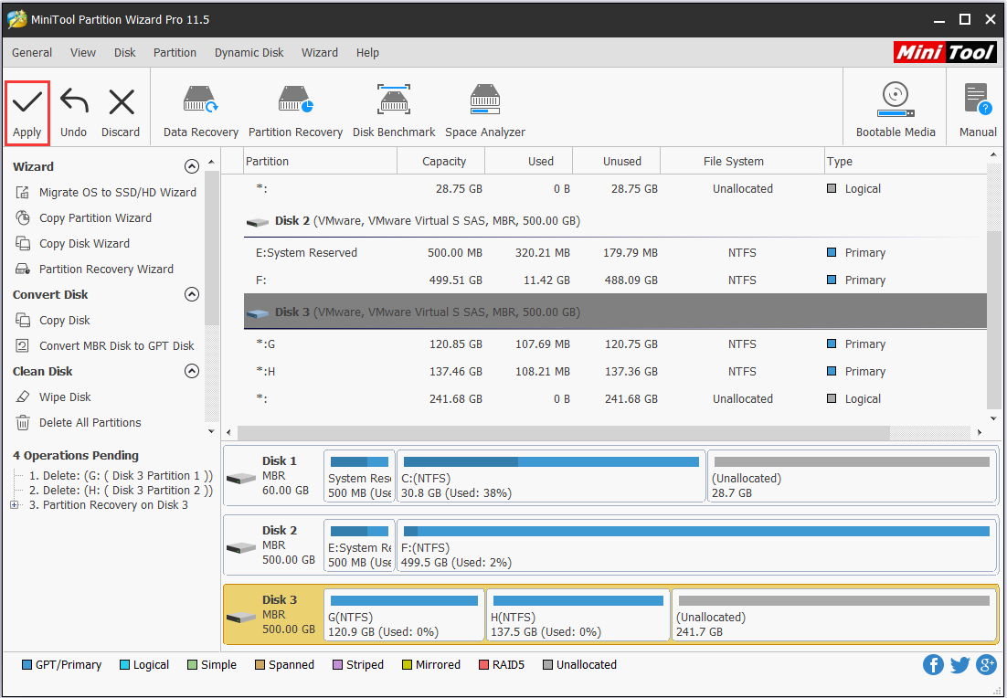
Task: Click the C:(NTFS) block on Disk 1
Action: pos(551,477)
